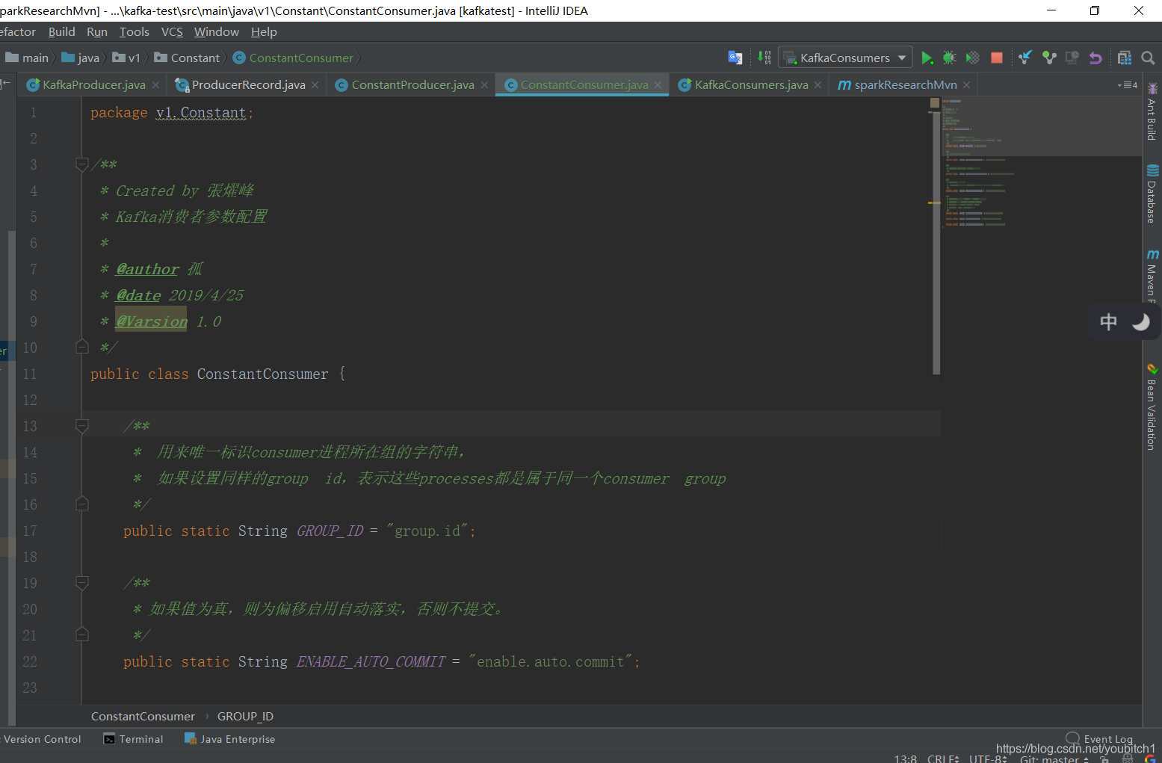Revert changes purple arrow icon
The image size is (1162, 763).
[1095, 58]
